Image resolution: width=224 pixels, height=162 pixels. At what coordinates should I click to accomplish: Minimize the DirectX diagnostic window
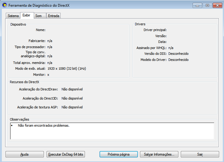(x=197, y=5)
